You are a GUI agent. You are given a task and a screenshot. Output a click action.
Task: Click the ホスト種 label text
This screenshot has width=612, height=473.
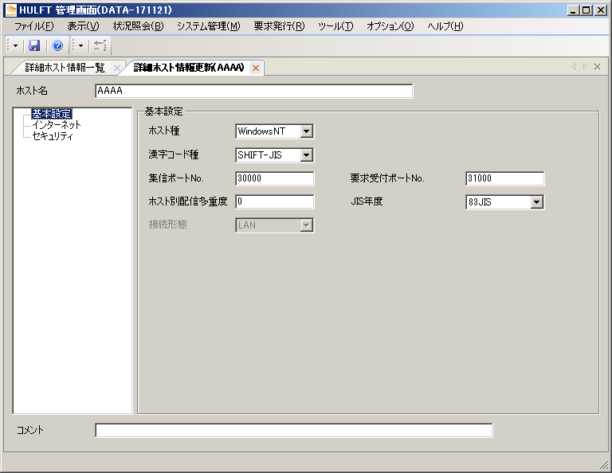[164, 131]
